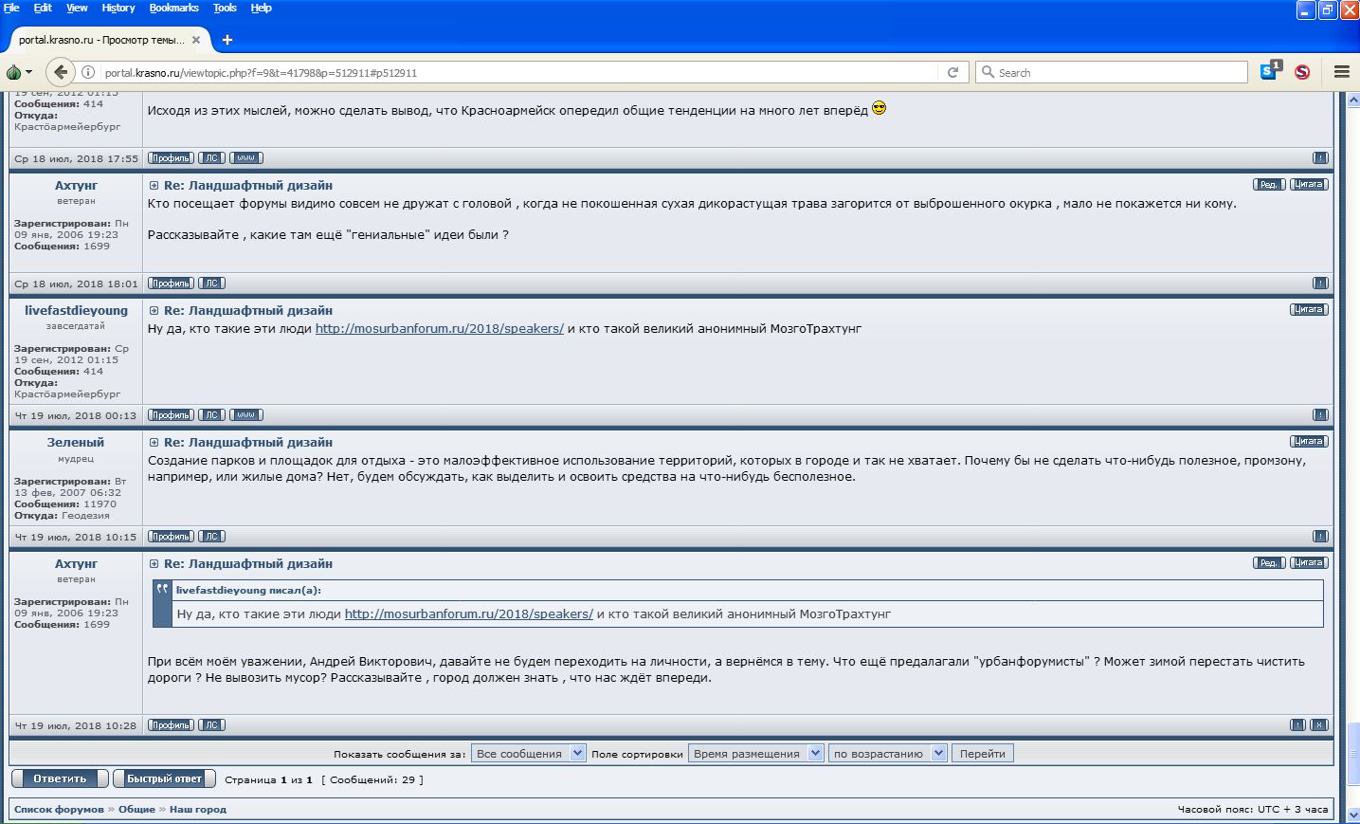Open Профиль for the 00:13 post
Screen dimensions: 1360x824
click(171, 415)
